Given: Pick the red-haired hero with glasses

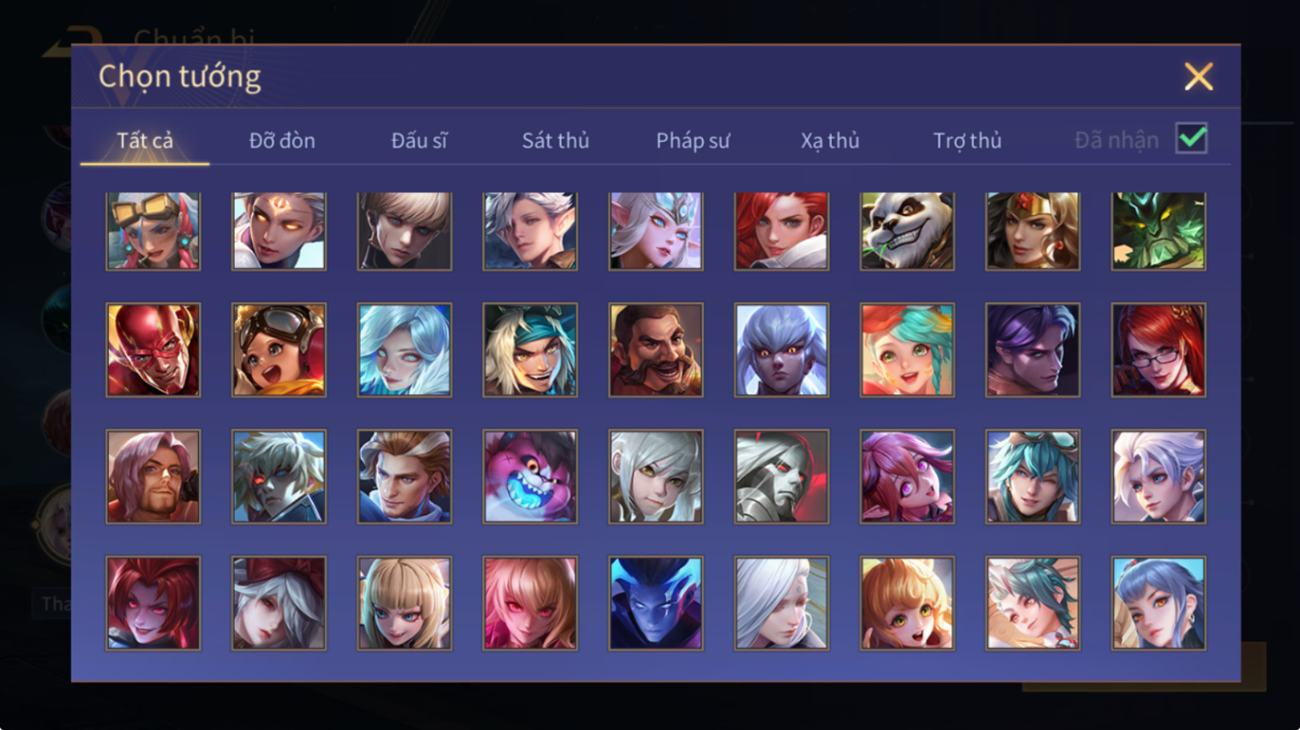Looking at the screenshot, I should [x=1158, y=350].
